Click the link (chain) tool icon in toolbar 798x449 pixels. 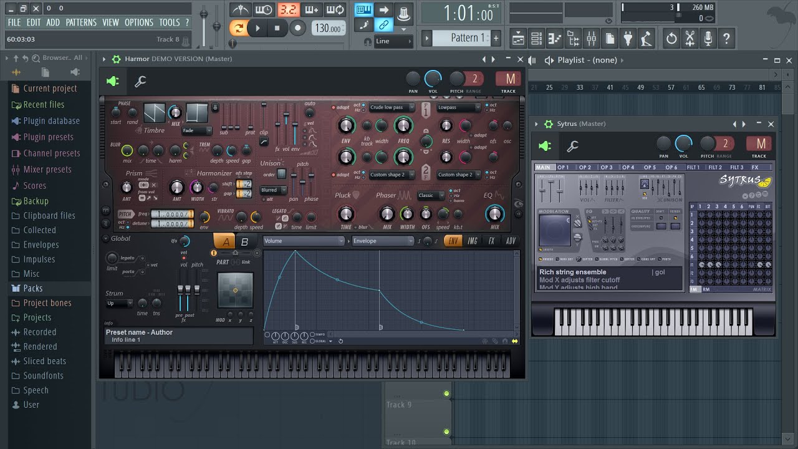[383, 26]
